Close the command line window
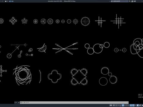 tap(16, 103)
